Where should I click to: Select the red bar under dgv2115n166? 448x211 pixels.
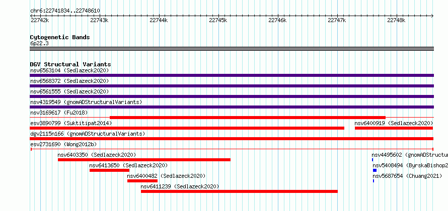click(232, 139)
